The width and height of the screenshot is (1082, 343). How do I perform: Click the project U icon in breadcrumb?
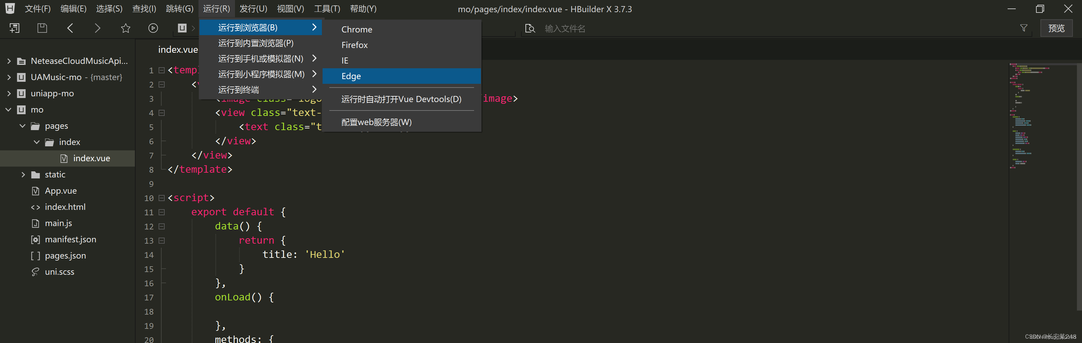click(182, 28)
